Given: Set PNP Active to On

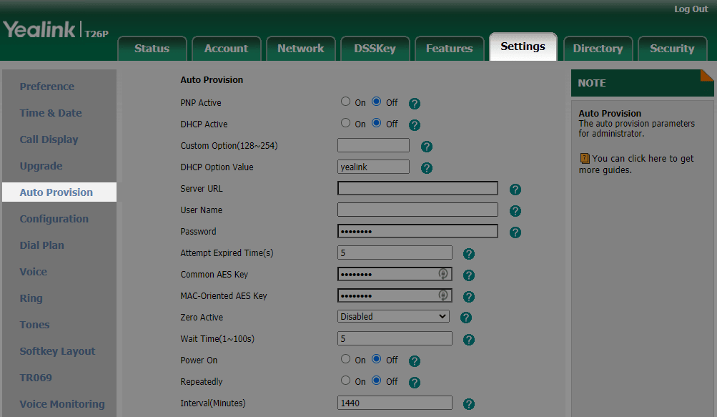Looking at the screenshot, I should pos(345,102).
